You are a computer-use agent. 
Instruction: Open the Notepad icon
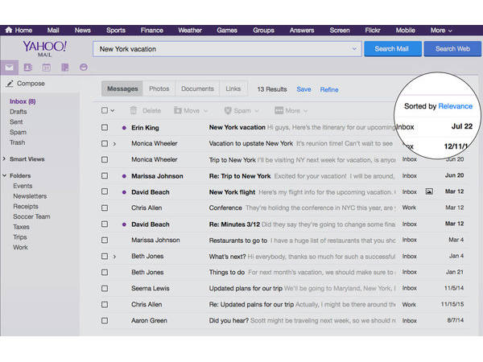[64, 68]
